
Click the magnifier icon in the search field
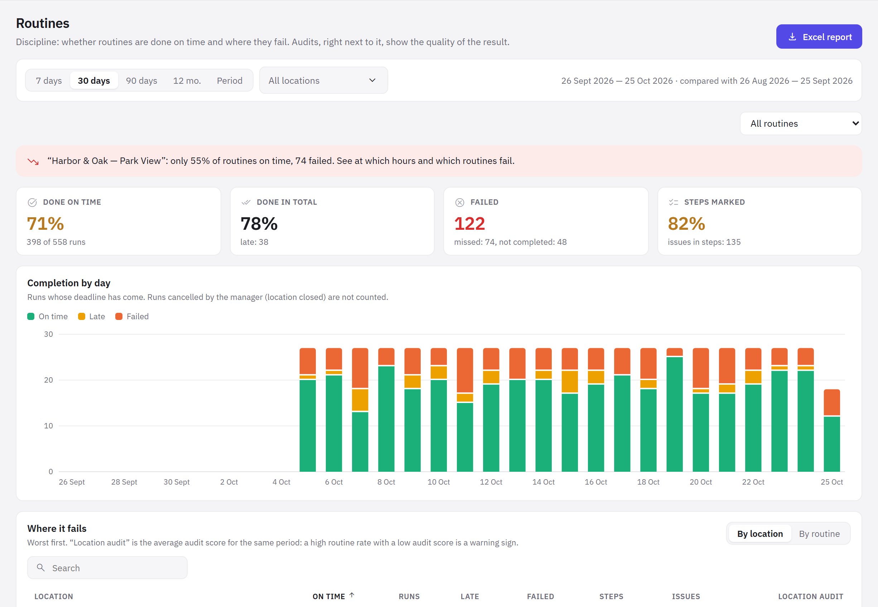pos(41,567)
